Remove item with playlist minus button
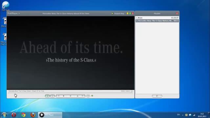 [154, 96]
